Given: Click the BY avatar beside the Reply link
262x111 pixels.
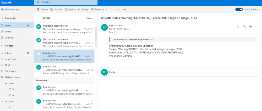Looking at the screenshot, I should point(105,72).
